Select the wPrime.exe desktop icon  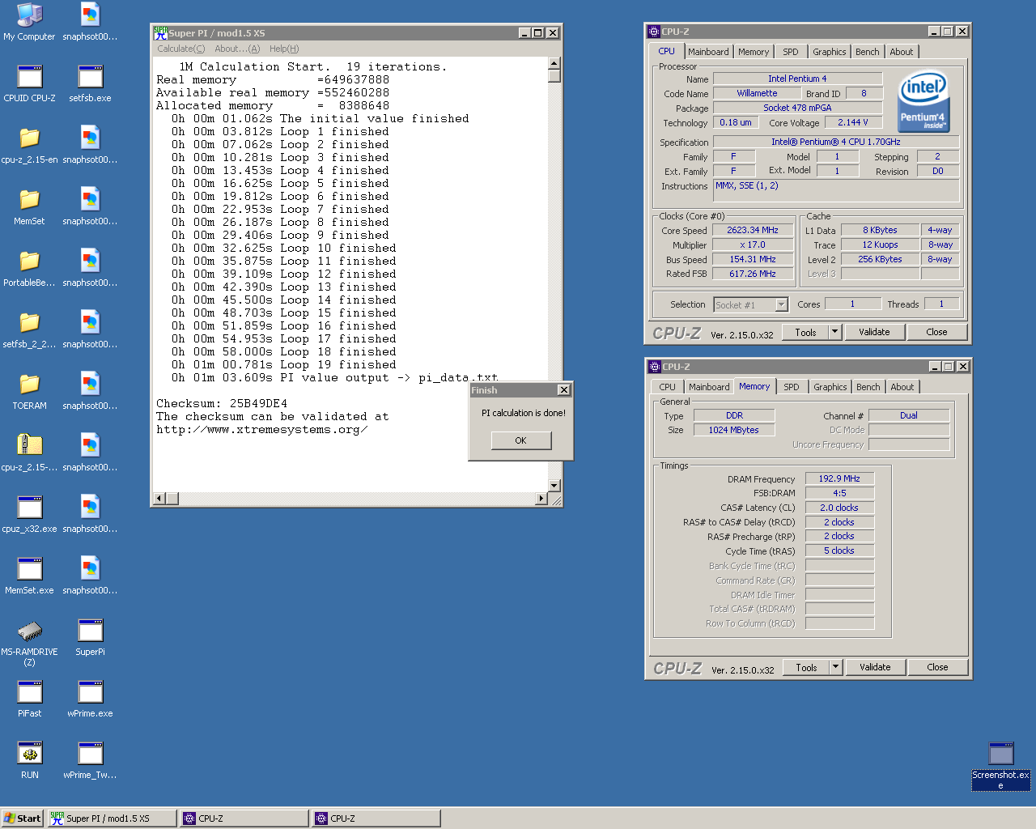[x=90, y=699]
